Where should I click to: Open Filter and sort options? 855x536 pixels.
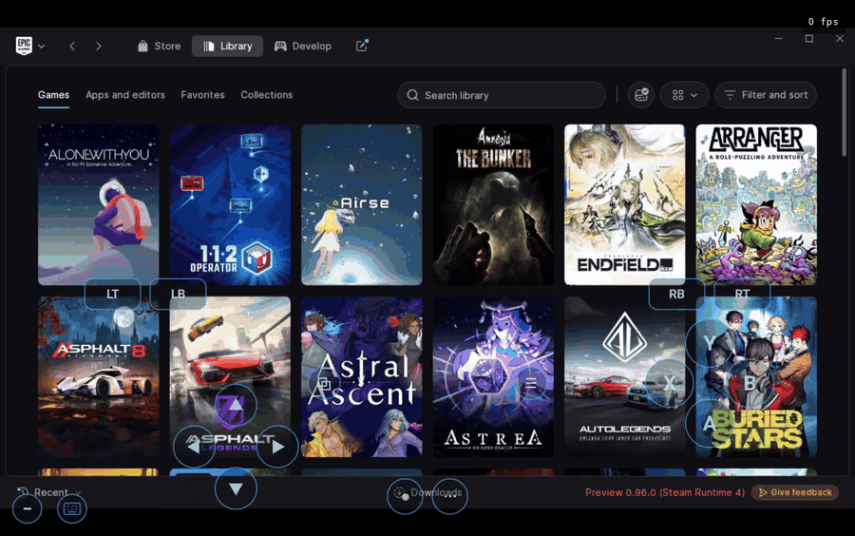click(766, 95)
